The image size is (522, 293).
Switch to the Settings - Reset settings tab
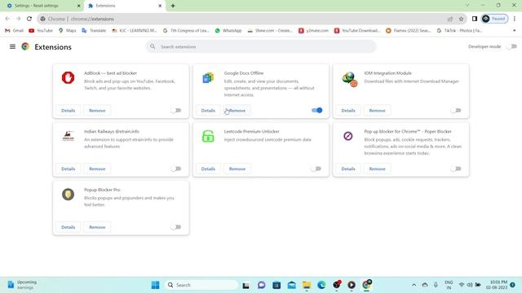tap(42, 6)
